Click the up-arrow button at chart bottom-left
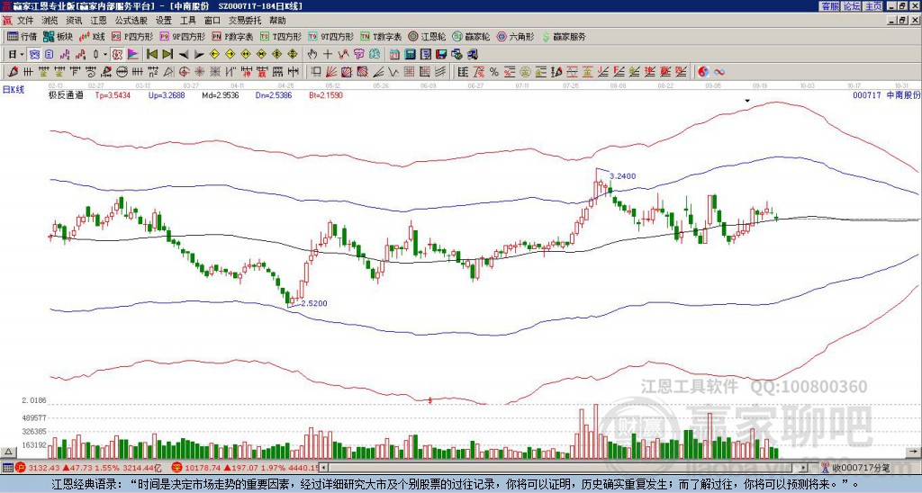The image size is (922, 493). point(8,452)
